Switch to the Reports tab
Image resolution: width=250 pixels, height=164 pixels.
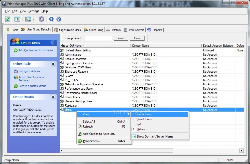point(155,30)
